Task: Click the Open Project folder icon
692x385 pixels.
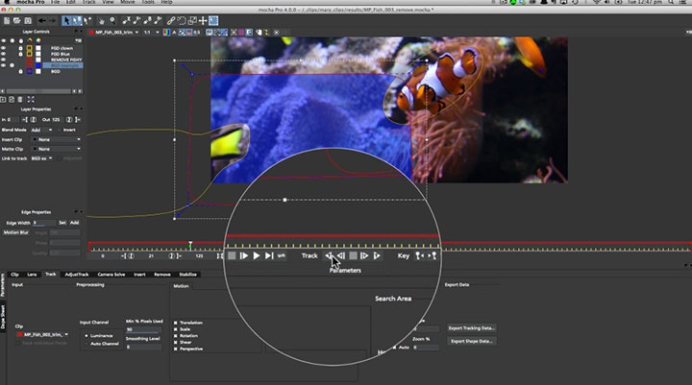Action: click(16, 21)
